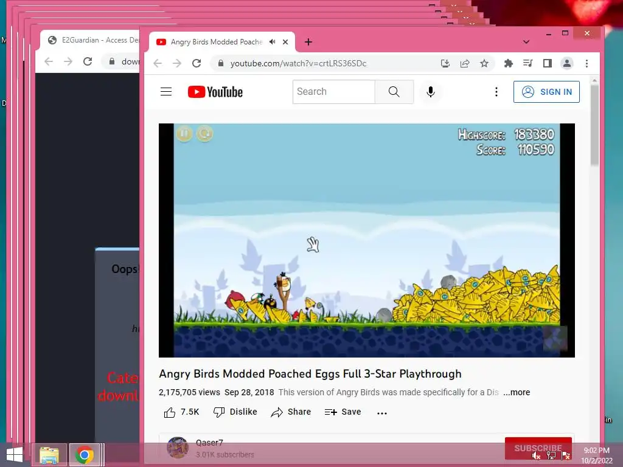Image resolution: width=623 pixels, height=467 pixels.
Task: Select the Angry Birds Modded Poached tab
Action: [216, 42]
